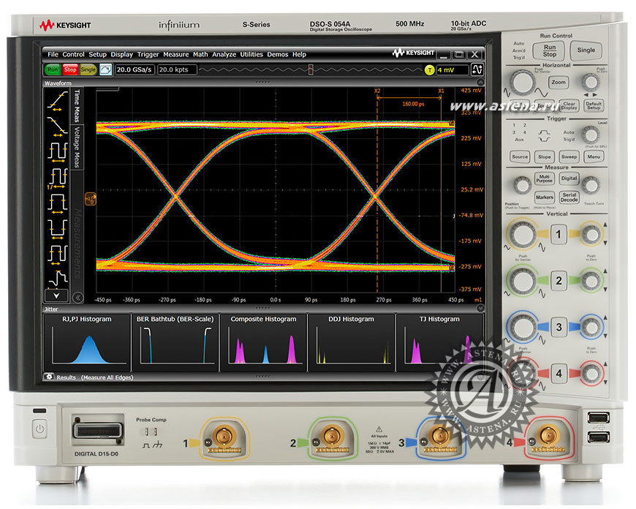Open the File menu

coord(53,54)
